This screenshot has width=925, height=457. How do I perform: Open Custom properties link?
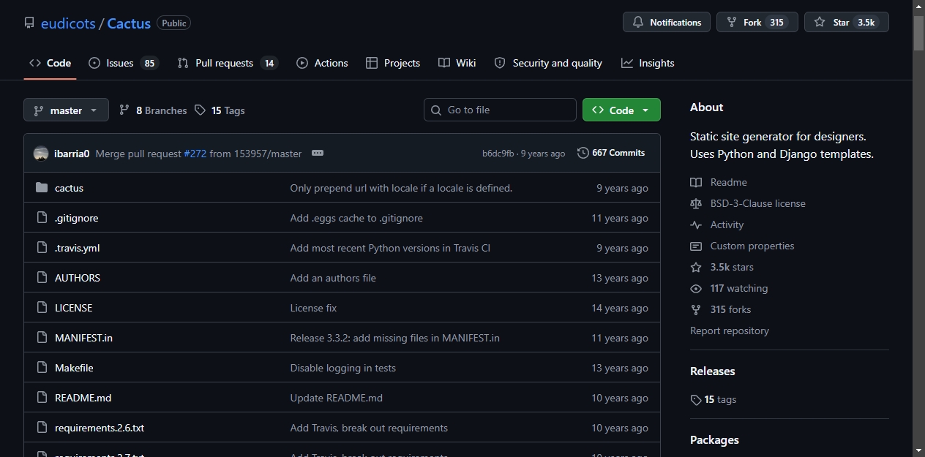tap(742, 246)
